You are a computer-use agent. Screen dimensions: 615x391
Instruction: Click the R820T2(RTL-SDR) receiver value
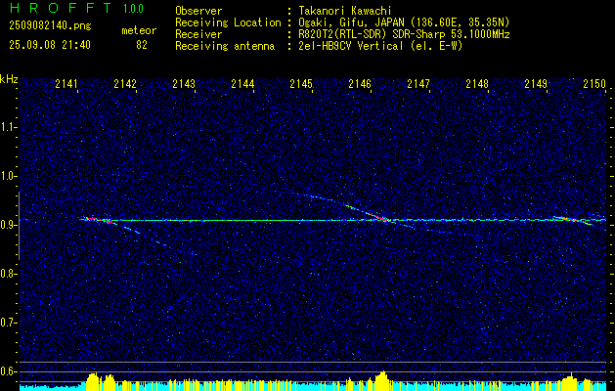pos(404,34)
